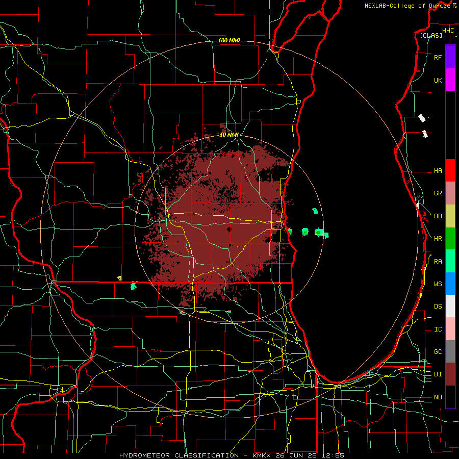This screenshot has height=459, width=459.
Task: Click the magenta UK legend swatch
Action: click(x=450, y=80)
